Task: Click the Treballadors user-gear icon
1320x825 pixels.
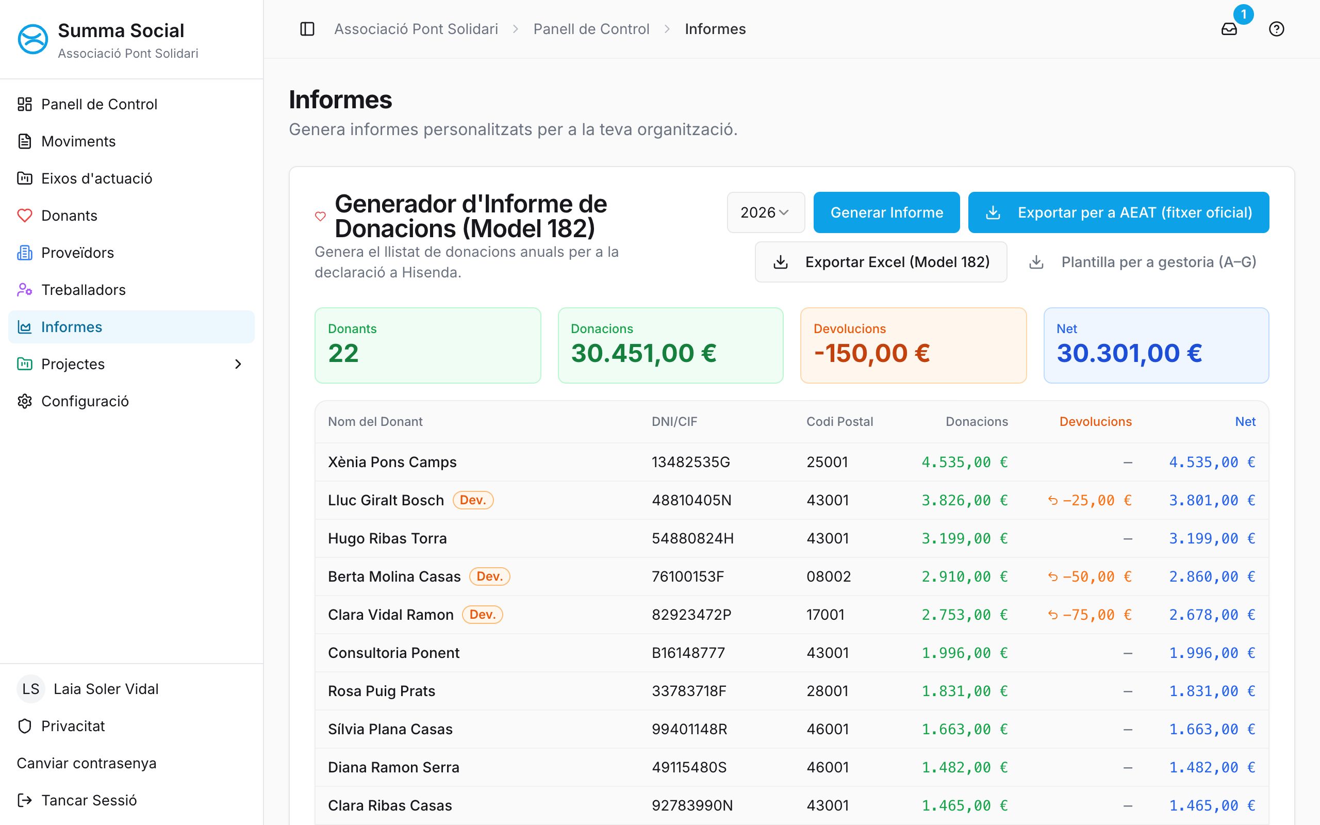Action: tap(25, 290)
